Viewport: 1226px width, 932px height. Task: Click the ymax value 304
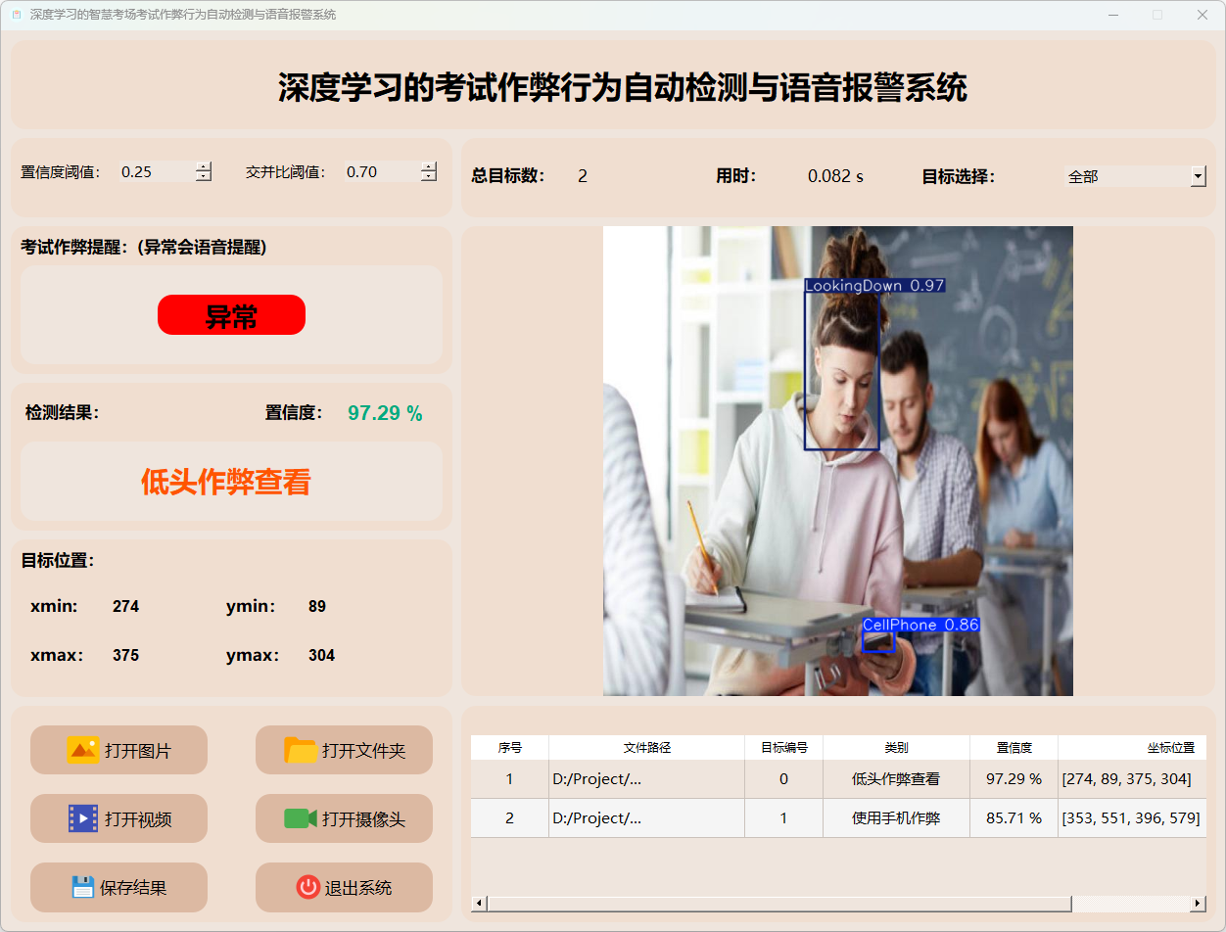[x=322, y=656]
